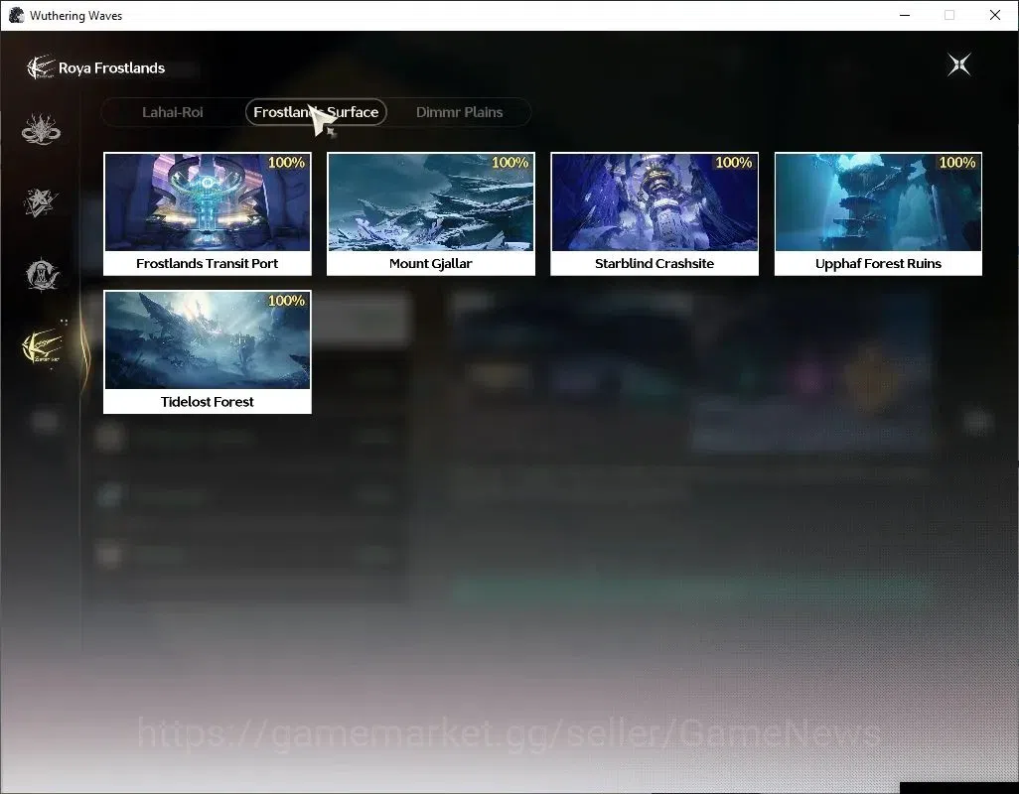Image resolution: width=1019 pixels, height=794 pixels.
Task: Open the Starblind Crashsite card
Action: 655,214
